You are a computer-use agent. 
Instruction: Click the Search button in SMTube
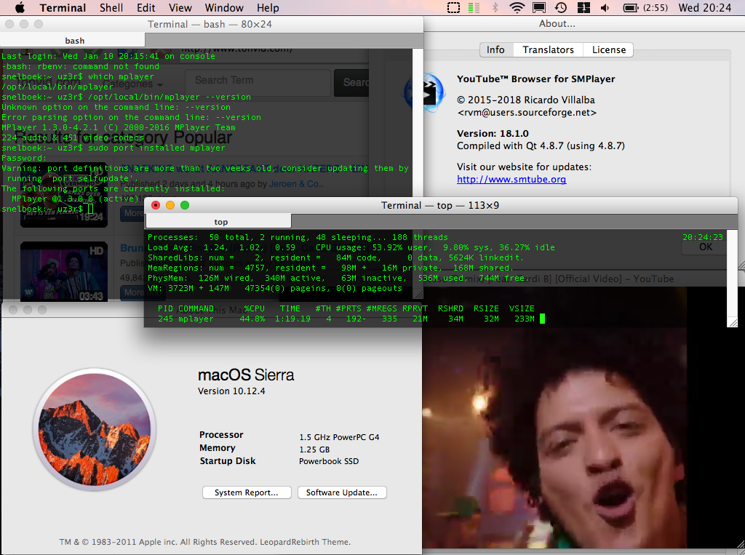pyautogui.click(x=351, y=83)
